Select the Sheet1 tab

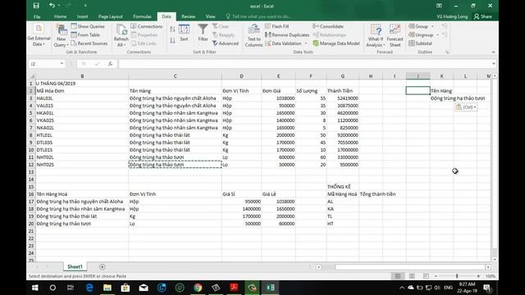(75, 266)
